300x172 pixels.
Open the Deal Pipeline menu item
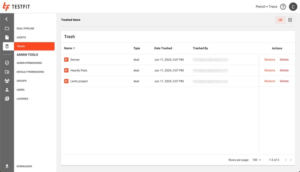pos(25,28)
